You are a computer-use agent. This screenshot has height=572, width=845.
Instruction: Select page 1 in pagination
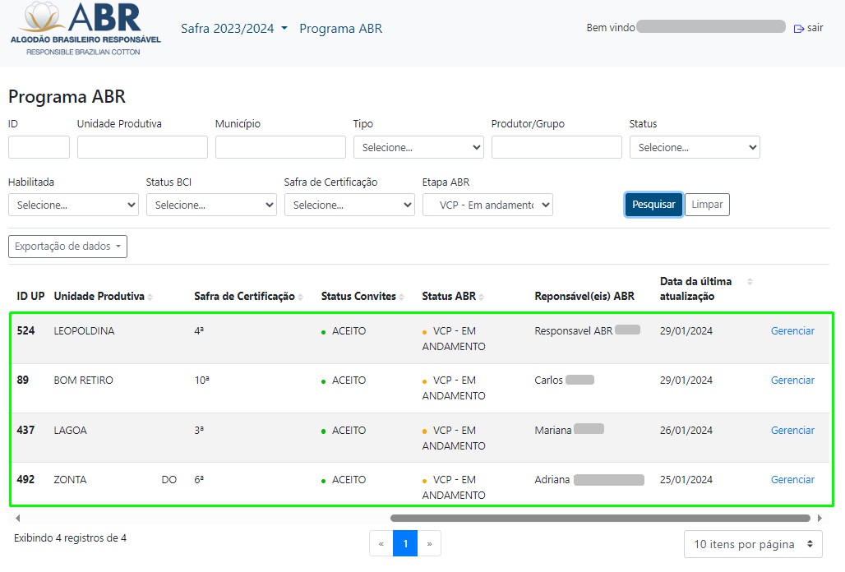point(405,543)
